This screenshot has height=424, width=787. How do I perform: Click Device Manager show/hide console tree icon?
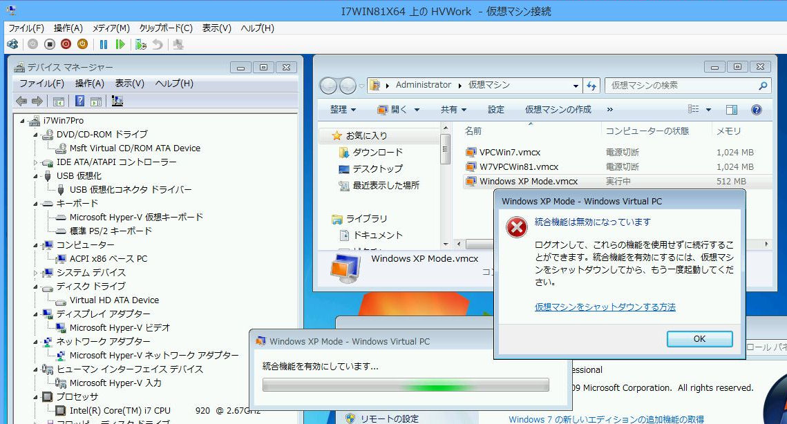click(59, 102)
